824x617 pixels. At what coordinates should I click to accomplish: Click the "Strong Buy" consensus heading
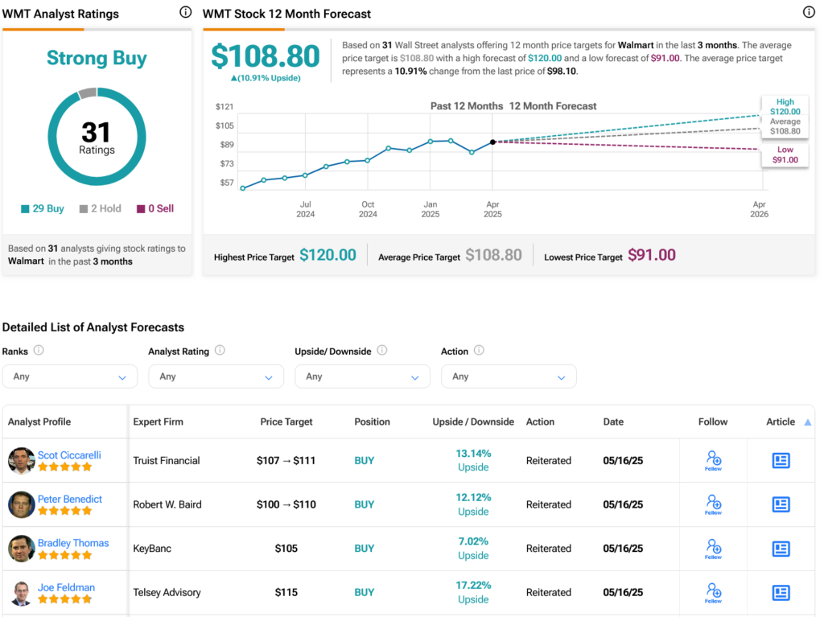pyautogui.click(x=97, y=58)
